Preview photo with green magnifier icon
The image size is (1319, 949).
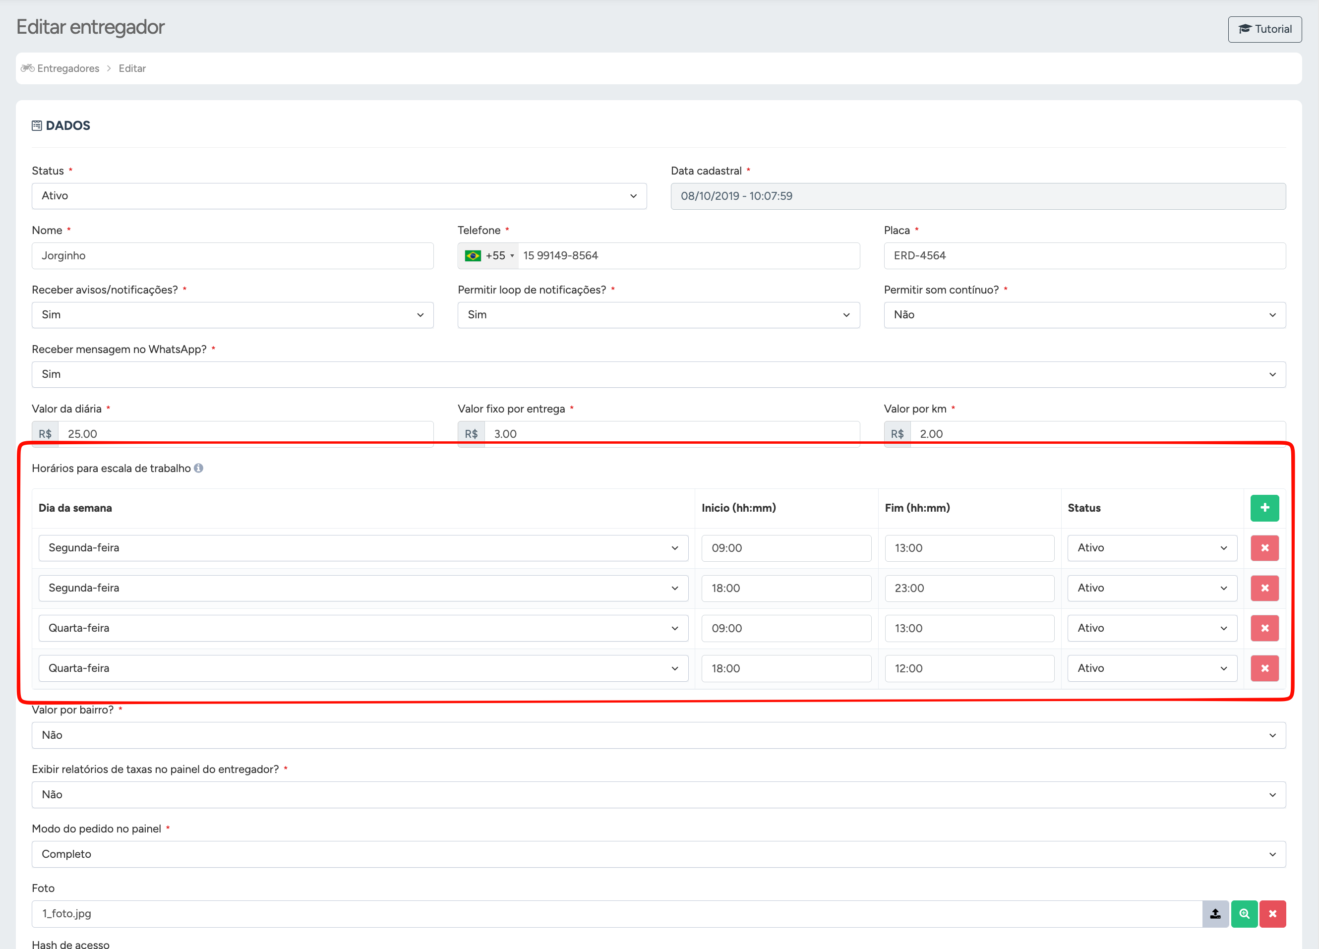[1244, 913]
